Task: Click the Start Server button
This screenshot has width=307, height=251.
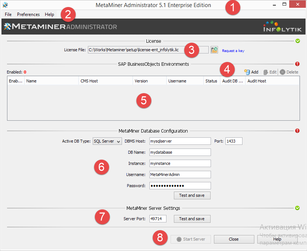Action: tap(191, 239)
